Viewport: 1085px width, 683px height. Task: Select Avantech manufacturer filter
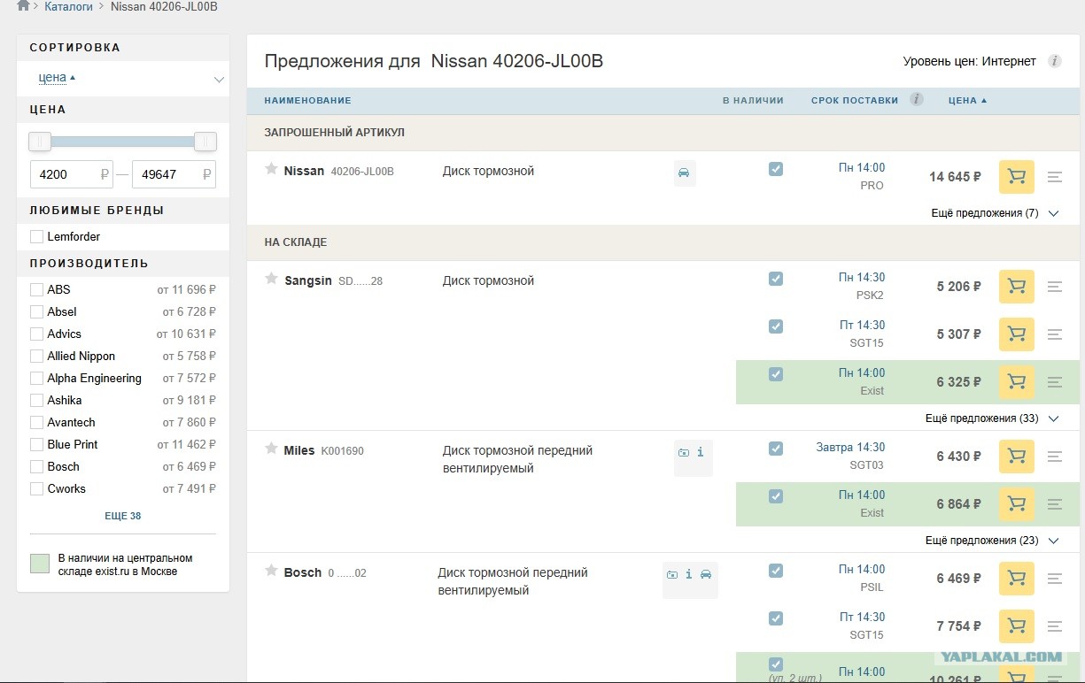[x=36, y=422]
